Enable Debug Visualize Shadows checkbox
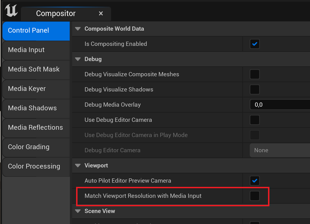310x224 pixels. pyautogui.click(x=255, y=90)
